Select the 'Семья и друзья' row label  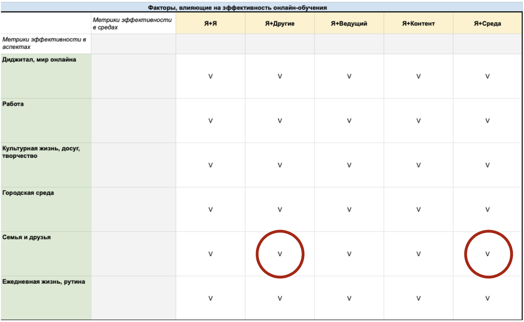coord(46,254)
